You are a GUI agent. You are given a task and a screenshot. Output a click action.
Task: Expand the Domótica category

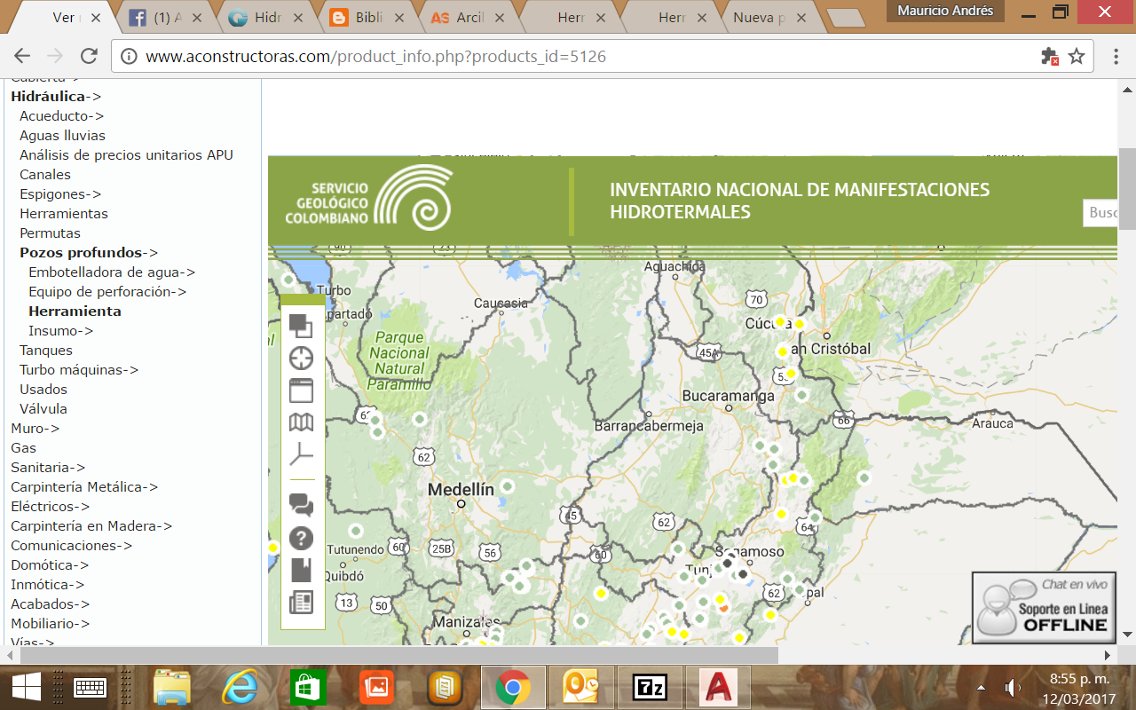[50, 565]
